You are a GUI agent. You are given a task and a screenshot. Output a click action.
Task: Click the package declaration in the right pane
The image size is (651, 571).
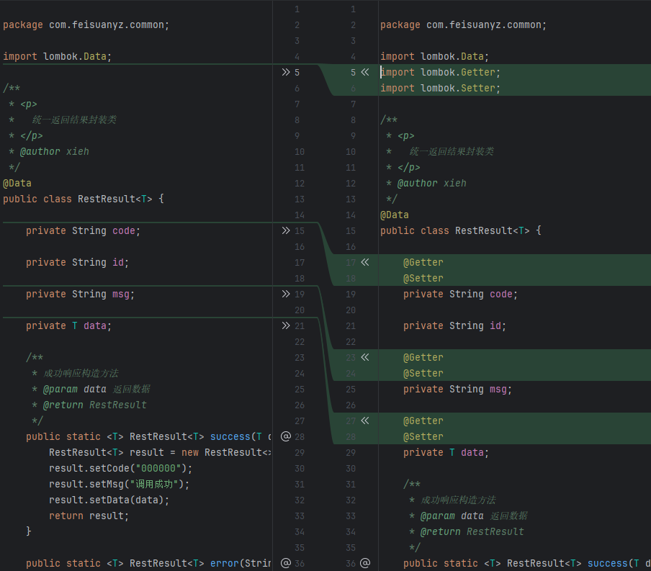[463, 24]
